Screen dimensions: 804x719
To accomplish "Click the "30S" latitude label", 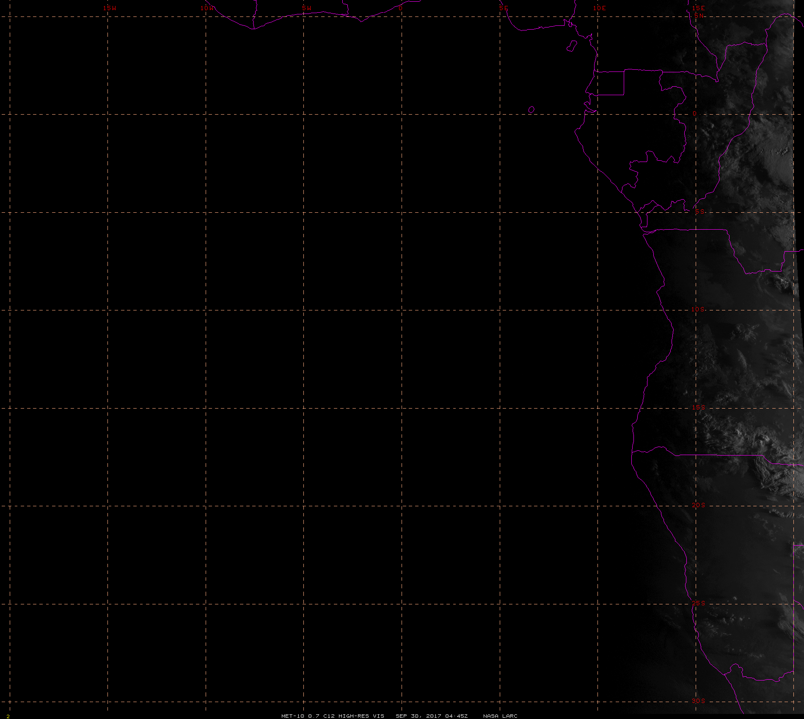I will coord(698,701).
